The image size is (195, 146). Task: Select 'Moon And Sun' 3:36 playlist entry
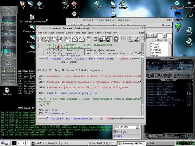pos(169,89)
